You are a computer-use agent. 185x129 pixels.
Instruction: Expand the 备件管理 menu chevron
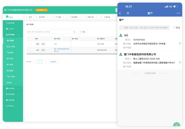click(18, 88)
